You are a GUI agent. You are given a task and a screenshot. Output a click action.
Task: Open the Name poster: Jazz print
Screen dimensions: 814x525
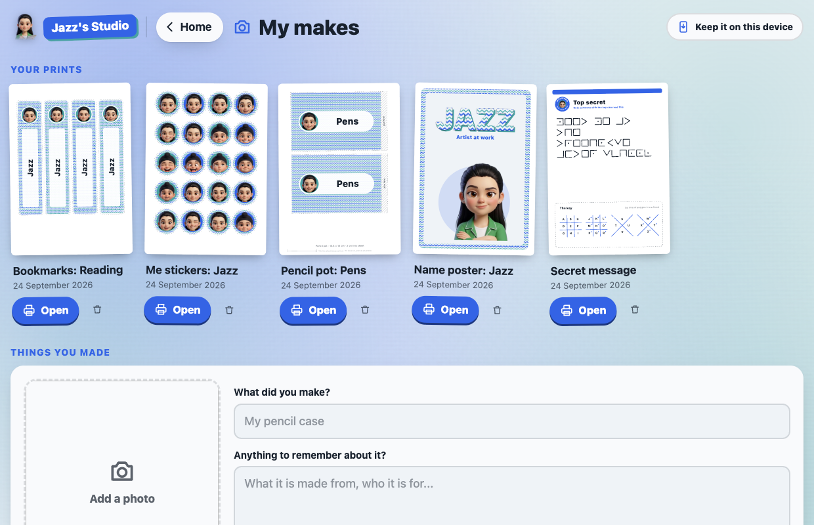(445, 310)
